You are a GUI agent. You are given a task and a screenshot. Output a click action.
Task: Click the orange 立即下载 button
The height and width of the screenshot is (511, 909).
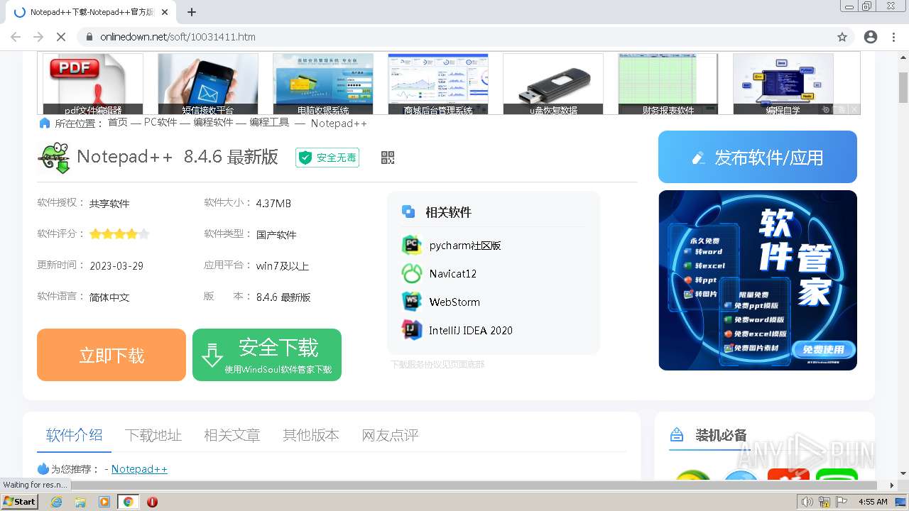[111, 355]
